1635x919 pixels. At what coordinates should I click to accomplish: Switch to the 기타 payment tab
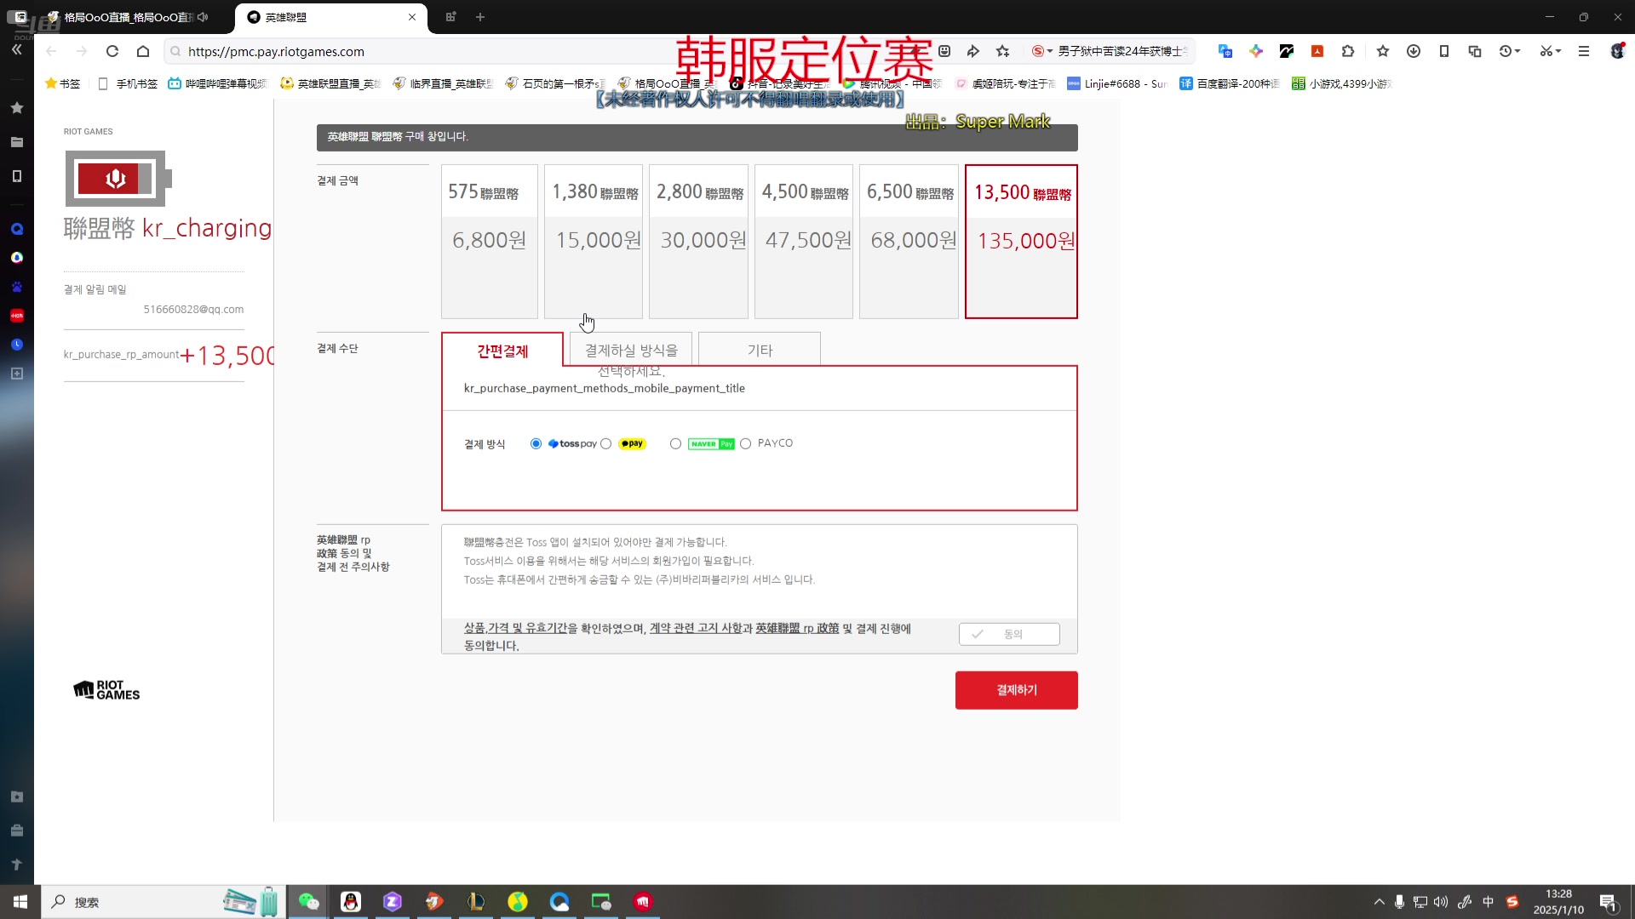tap(760, 350)
